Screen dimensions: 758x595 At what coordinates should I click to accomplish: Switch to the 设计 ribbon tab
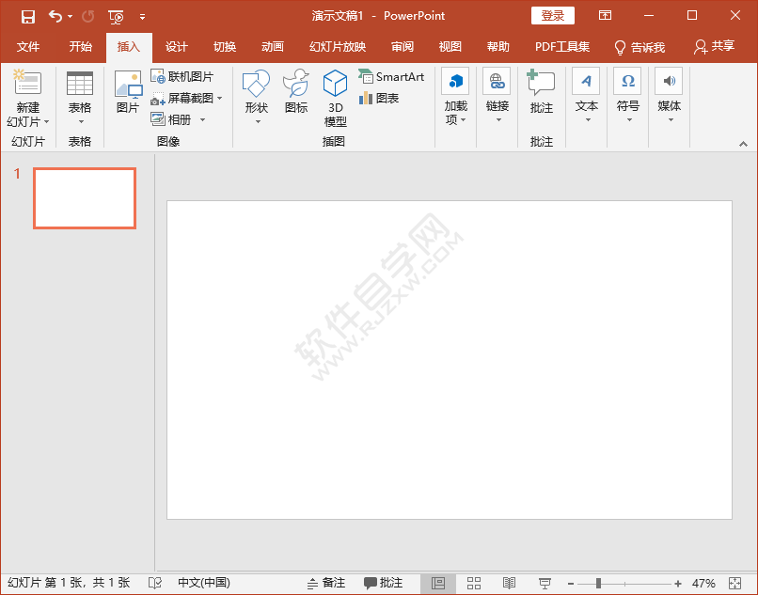[176, 46]
